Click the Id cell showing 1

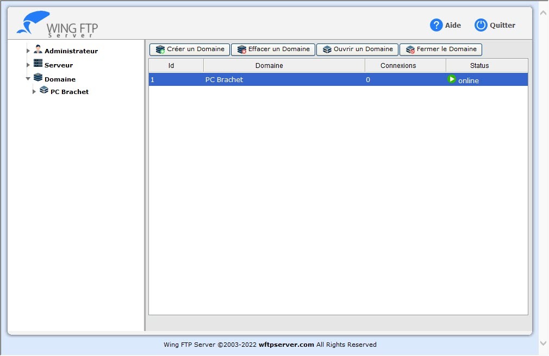point(176,79)
